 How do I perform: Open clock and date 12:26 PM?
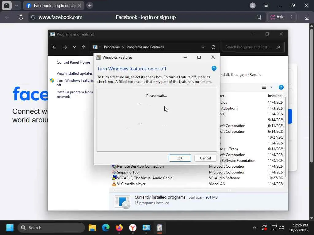298,228
